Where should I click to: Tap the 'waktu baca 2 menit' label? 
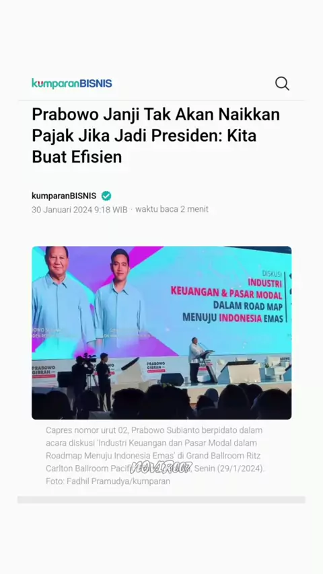point(172,209)
